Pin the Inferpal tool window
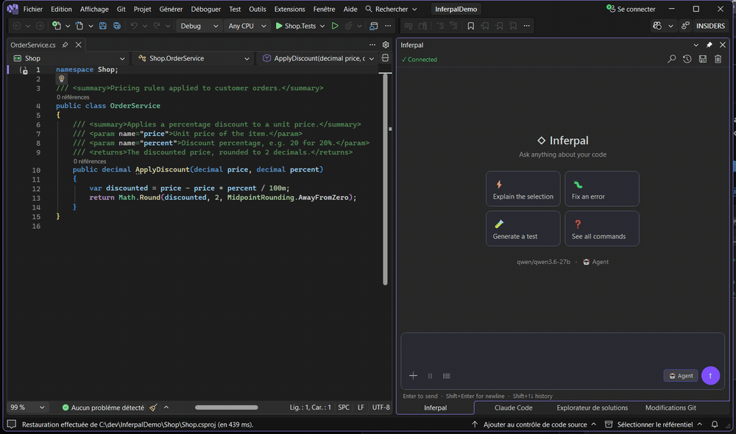Screen dimensions: 736x434 [710, 45]
